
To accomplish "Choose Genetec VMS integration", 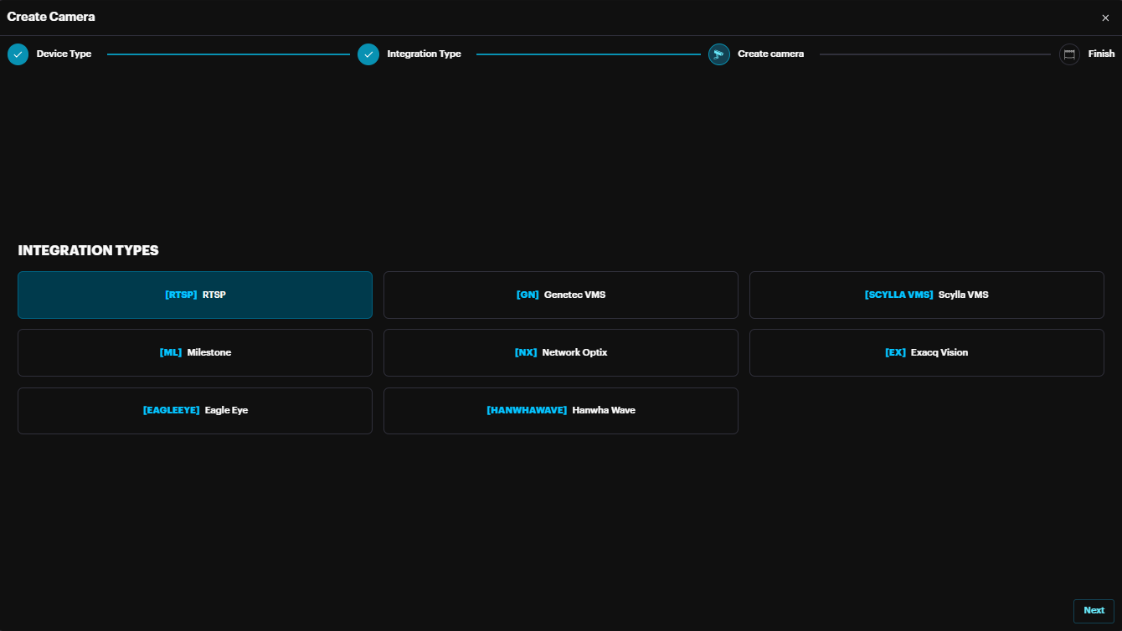I will 561,295.
